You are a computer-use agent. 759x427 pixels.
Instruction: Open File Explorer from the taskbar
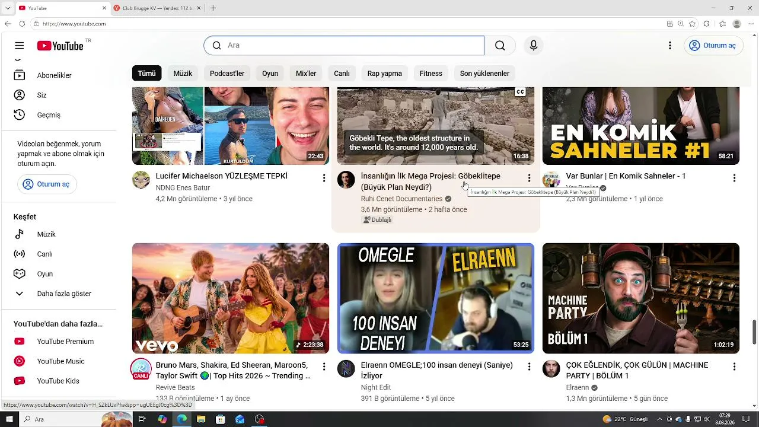201,419
